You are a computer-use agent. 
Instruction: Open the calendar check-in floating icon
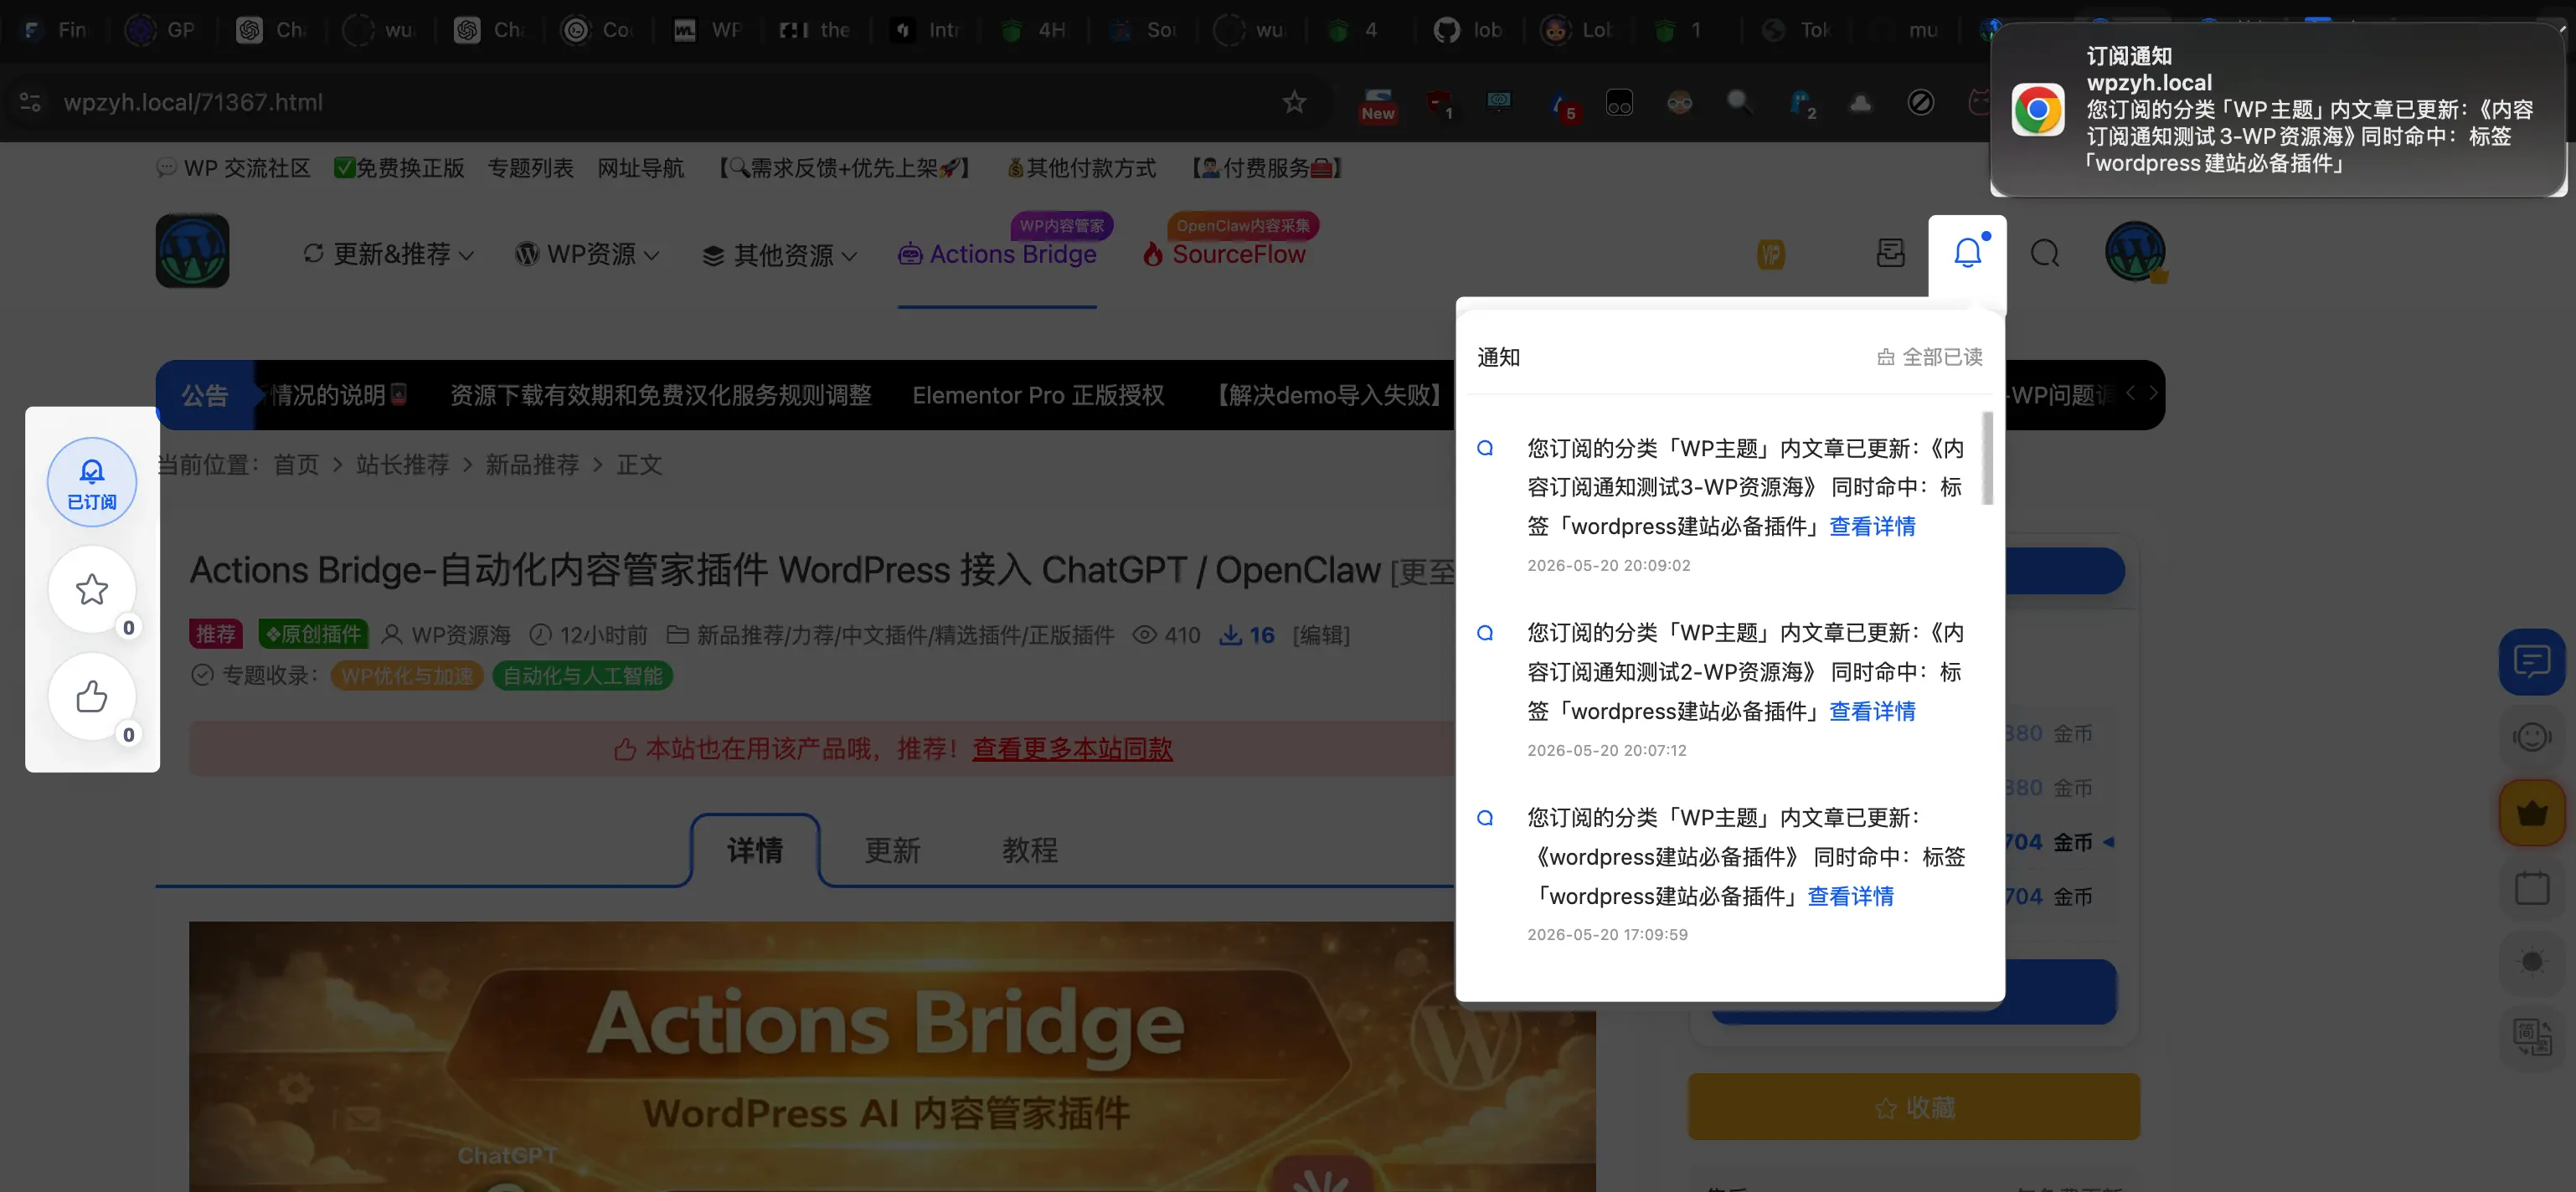[x=2532, y=887]
